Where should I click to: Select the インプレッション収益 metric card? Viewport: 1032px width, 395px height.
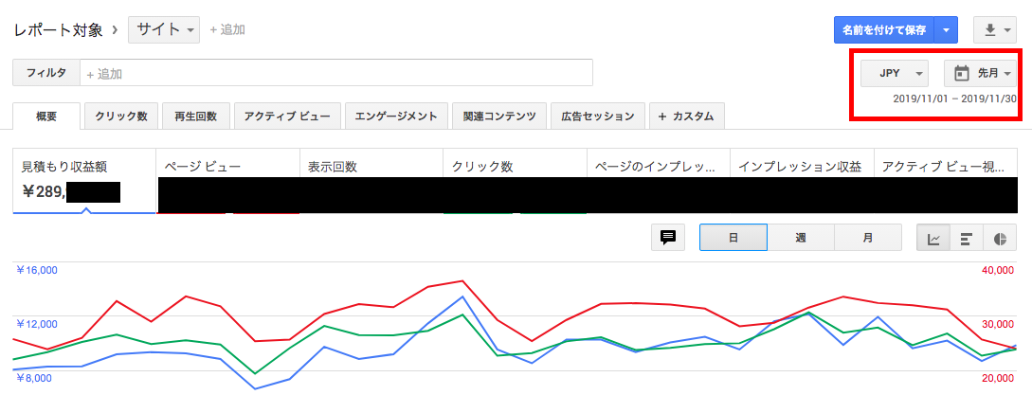801,167
